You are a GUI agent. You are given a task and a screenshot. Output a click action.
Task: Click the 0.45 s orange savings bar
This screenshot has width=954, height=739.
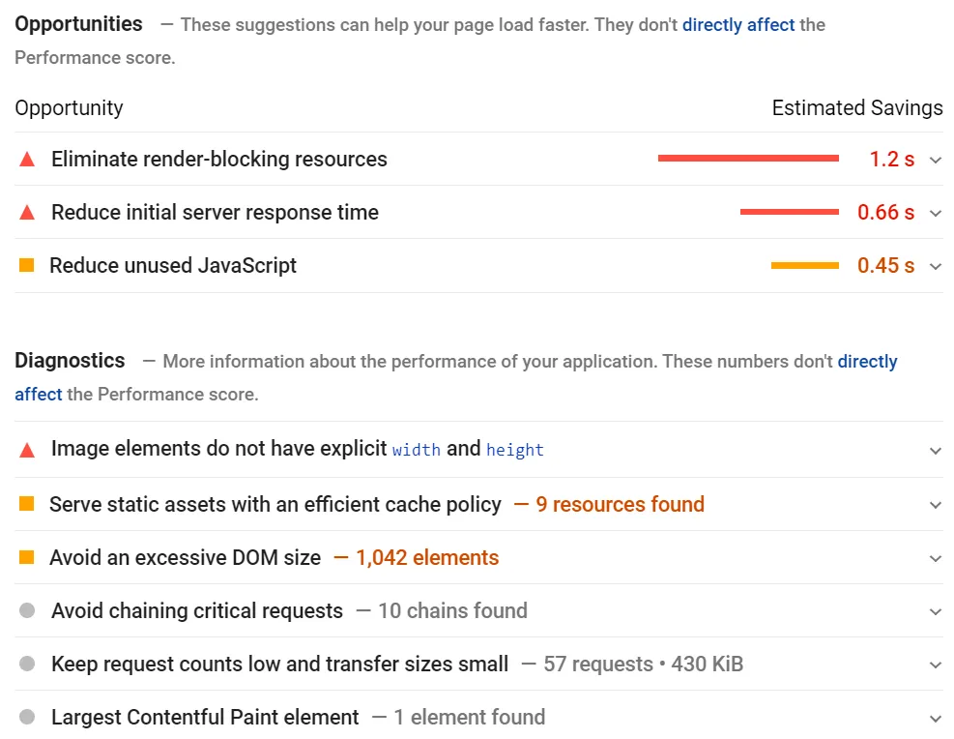[x=804, y=265]
